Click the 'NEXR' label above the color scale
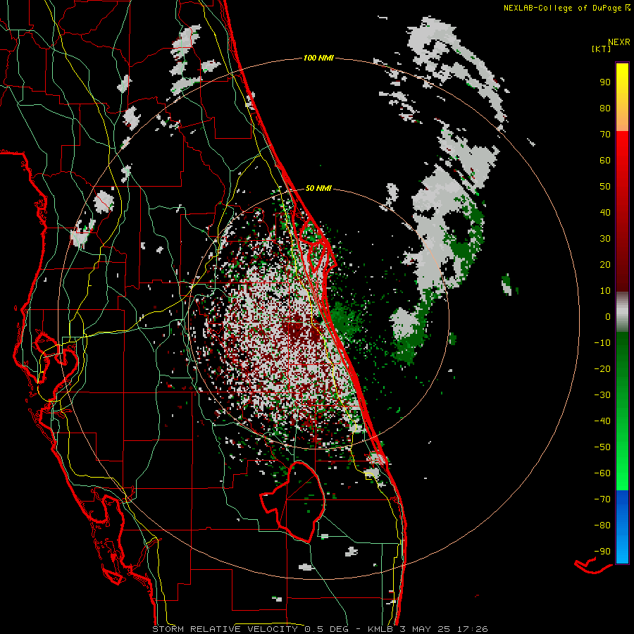This screenshot has height=634, width=634. click(619, 42)
